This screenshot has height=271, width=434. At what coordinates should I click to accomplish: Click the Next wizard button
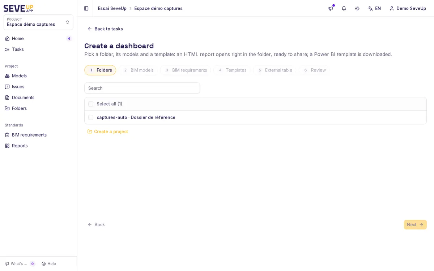415,225
